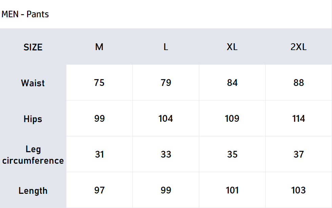
Task: Select the Length row label
Action: coord(33,190)
